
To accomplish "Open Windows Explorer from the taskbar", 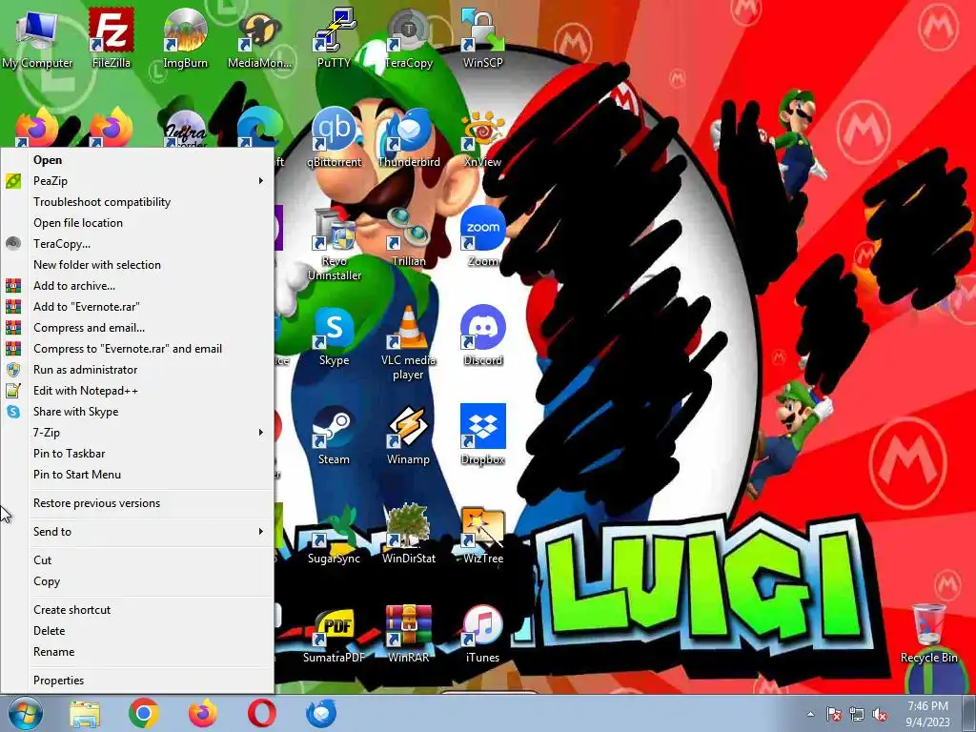I will [85, 714].
